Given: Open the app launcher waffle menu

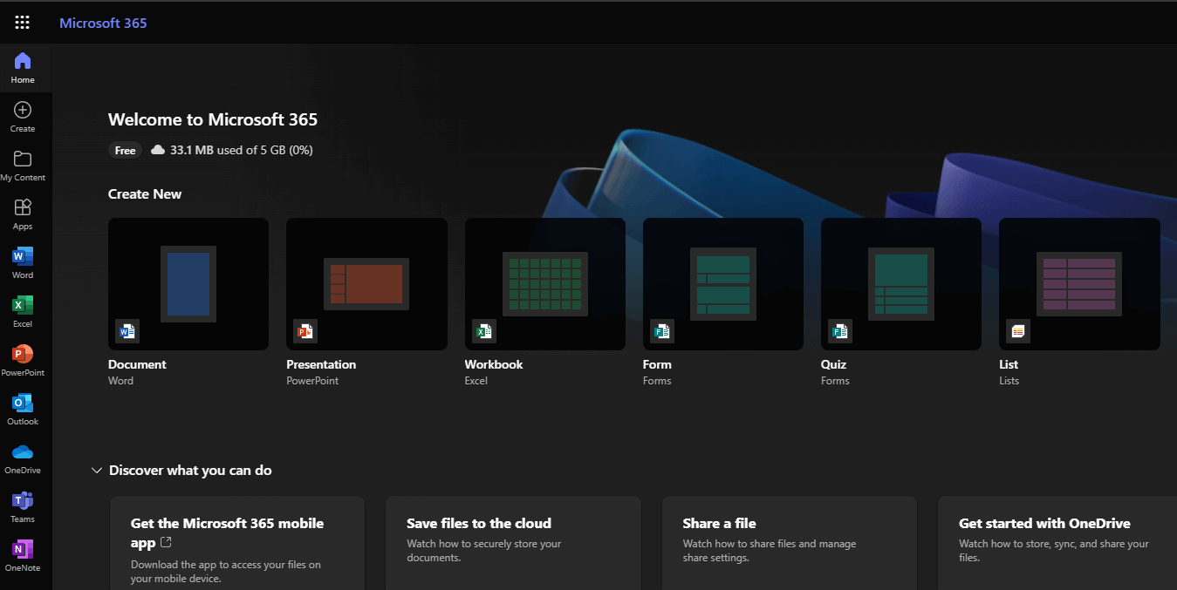Looking at the screenshot, I should pyautogui.click(x=22, y=22).
